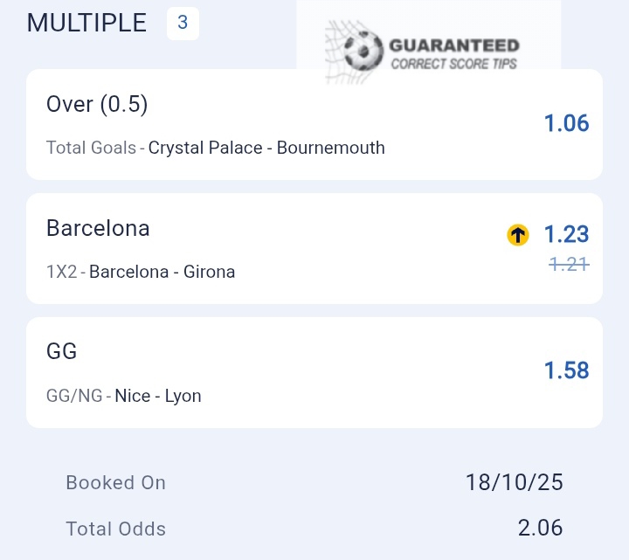The image size is (629, 560).
Task: Select the GG selection title
Action: click(62, 352)
